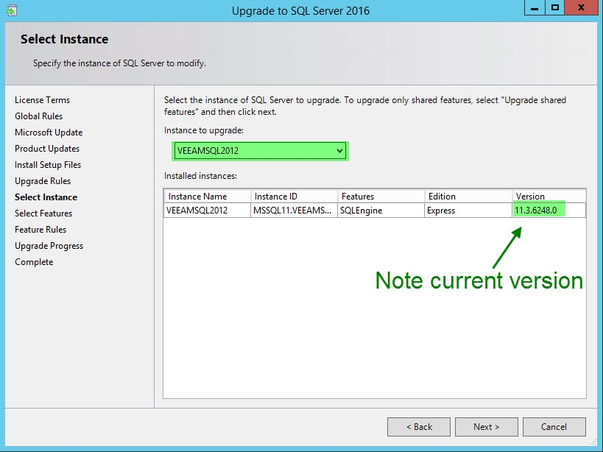Sort by Instance Name column header
Viewport: 603px width, 452px height.
(208, 197)
